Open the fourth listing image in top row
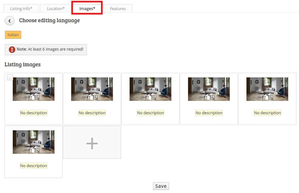This screenshot has width=299, height=193. (209, 89)
